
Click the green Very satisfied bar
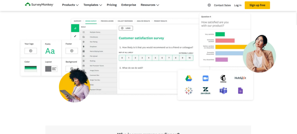coord(220,34)
